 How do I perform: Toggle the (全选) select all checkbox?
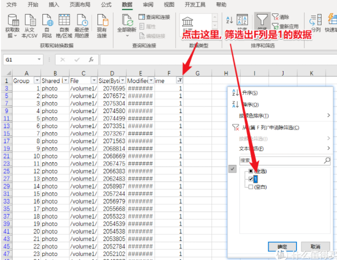pyautogui.click(x=251, y=171)
